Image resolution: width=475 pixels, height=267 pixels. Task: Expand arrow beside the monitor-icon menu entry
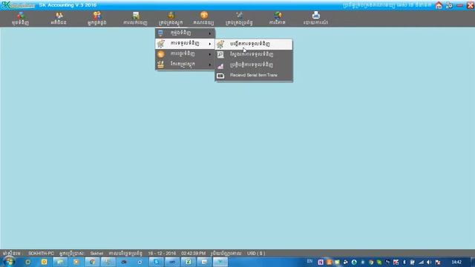pos(210,33)
